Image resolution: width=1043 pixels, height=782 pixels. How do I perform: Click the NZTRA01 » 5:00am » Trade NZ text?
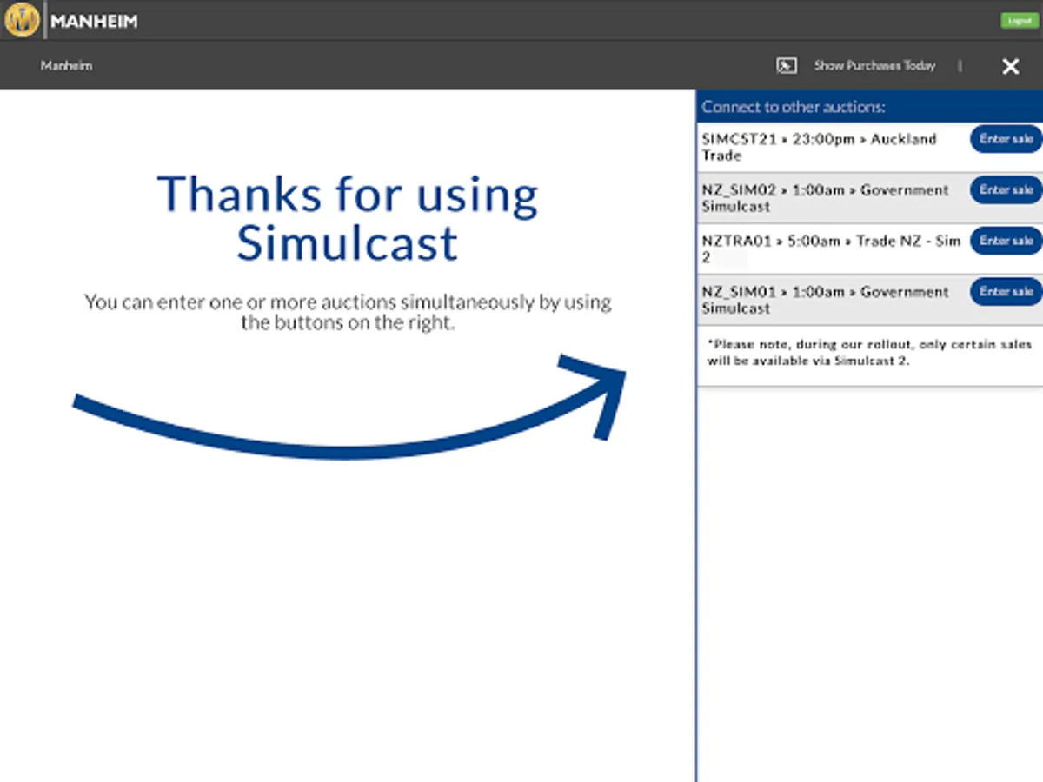[x=831, y=249]
